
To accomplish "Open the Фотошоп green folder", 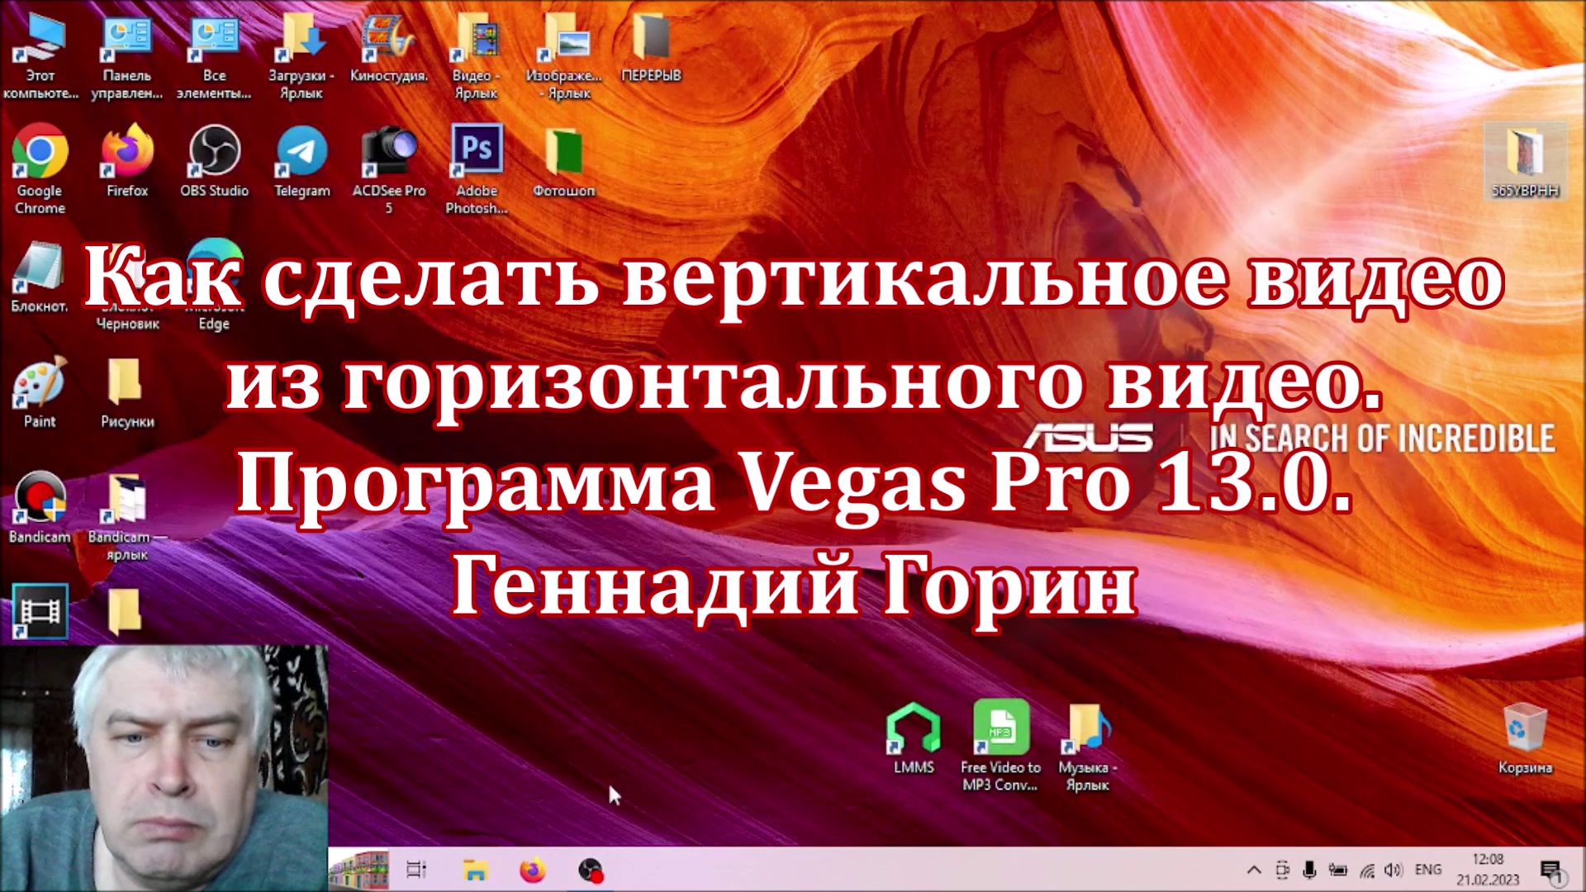I will (x=564, y=154).
